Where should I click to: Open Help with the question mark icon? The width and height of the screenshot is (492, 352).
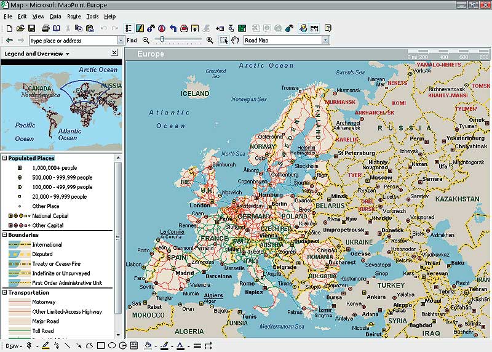(x=328, y=28)
